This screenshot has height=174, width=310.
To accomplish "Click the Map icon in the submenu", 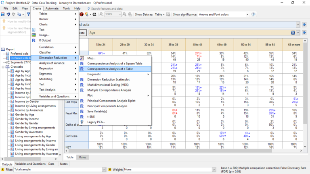I will click(82, 58).
